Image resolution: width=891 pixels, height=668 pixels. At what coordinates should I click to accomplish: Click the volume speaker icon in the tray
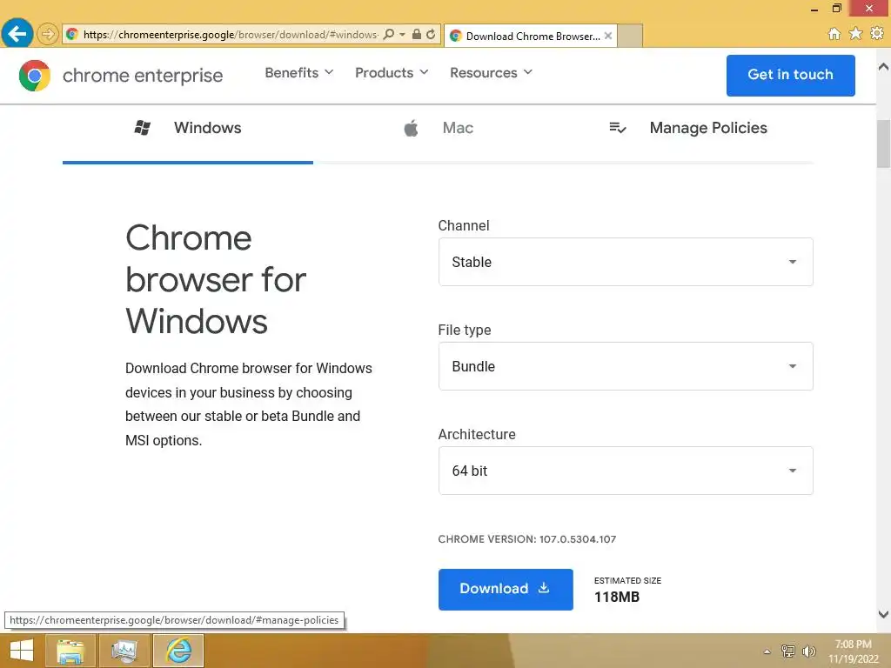click(x=808, y=651)
